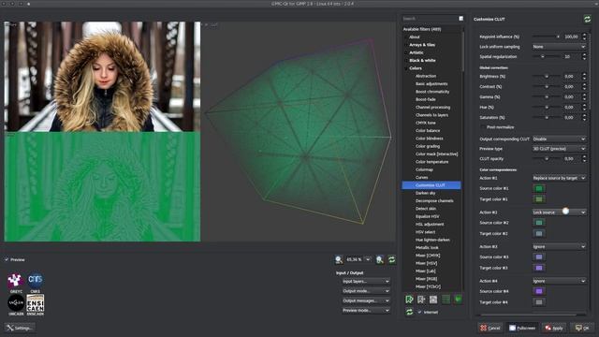
Task: Enable the Post-normalize checkbox
Action: point(483,127)
